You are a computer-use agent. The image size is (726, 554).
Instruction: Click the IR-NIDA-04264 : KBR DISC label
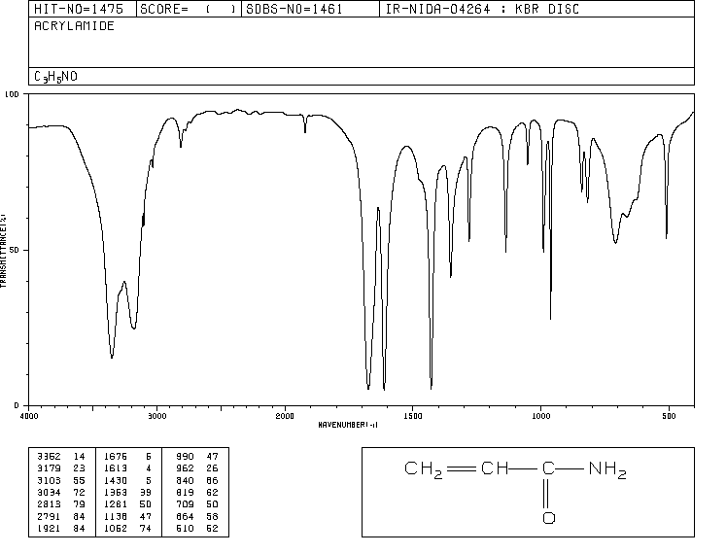(482, 9)
